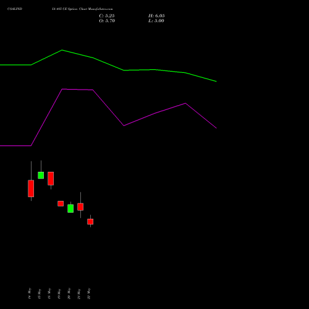
Task: Click the 14 May date axis label
Action: click(x=30, y=294)
